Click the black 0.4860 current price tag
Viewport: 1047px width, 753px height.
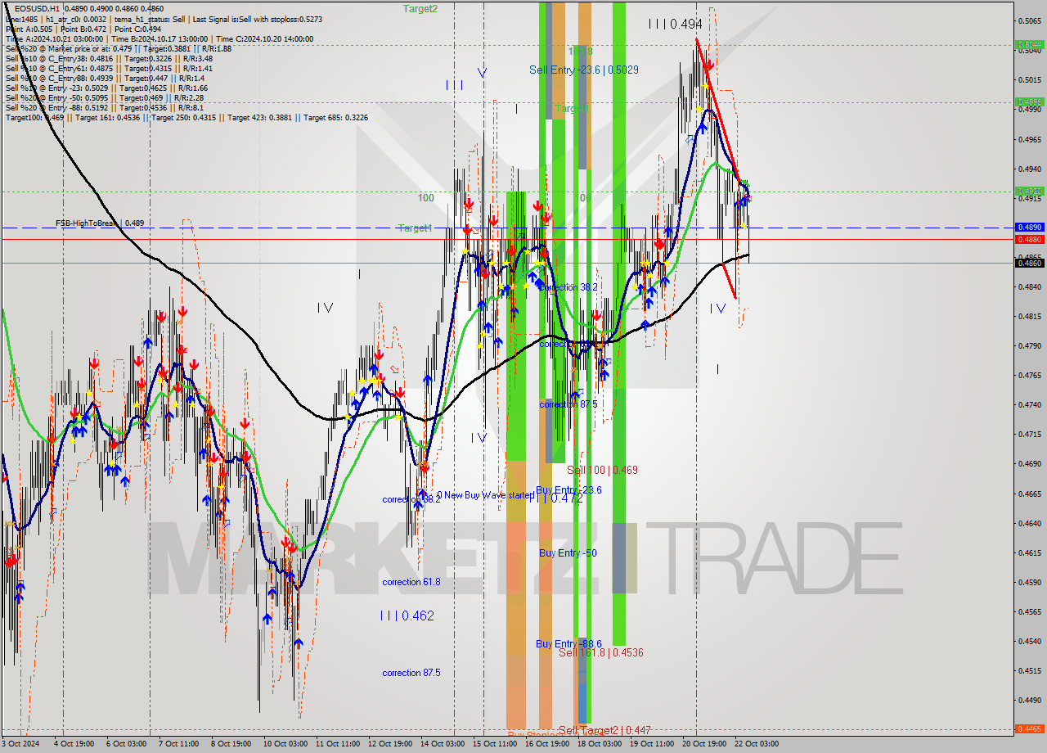(1029, 263)
